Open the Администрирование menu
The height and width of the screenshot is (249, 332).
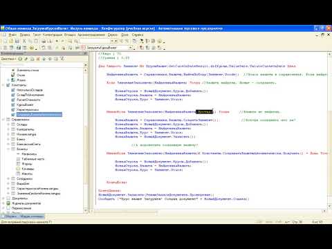click(91, 35)
